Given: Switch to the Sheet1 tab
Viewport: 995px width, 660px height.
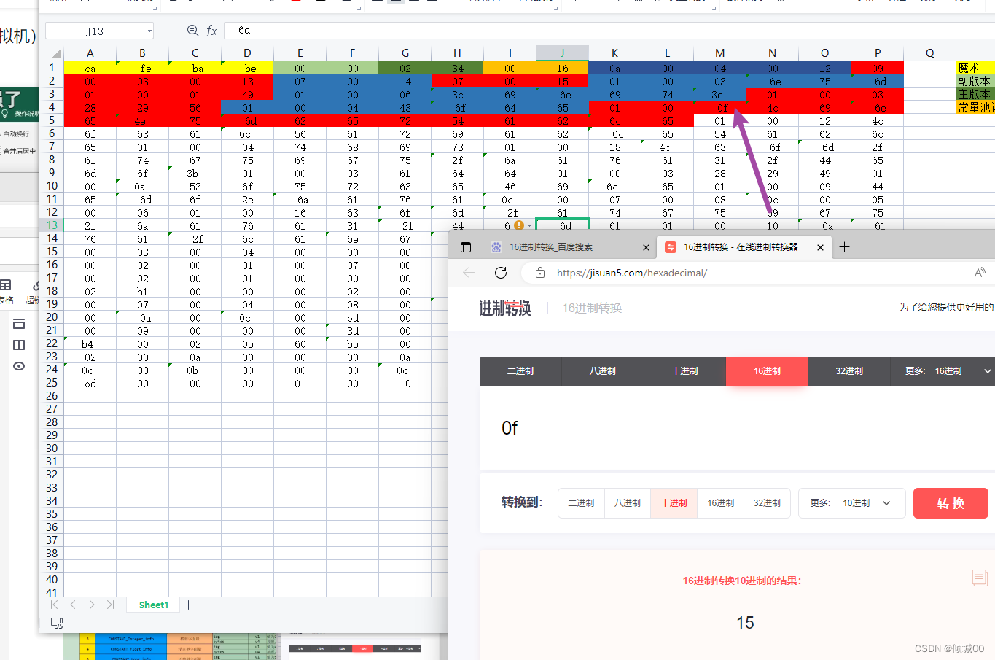Looking at the screenshot, I should point(154,605).
